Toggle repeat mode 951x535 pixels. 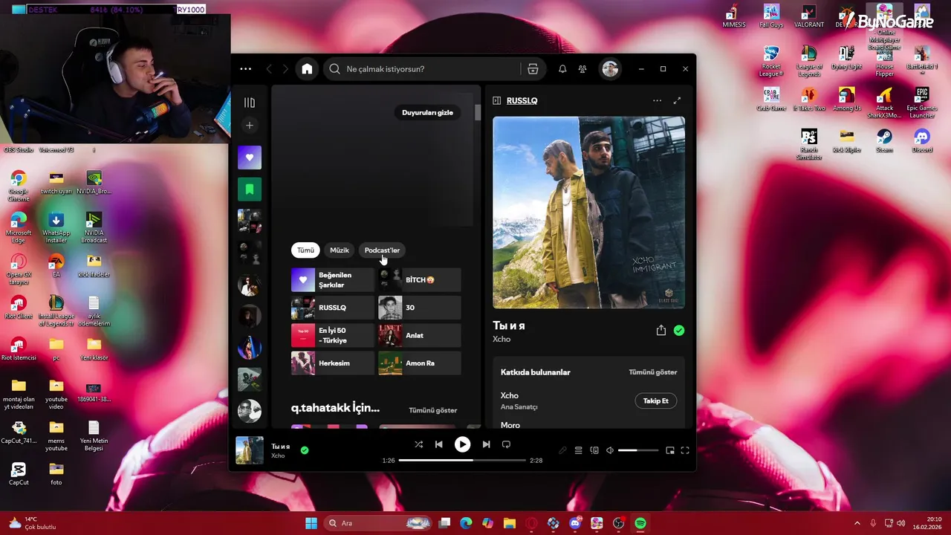[x=506, y=444]
